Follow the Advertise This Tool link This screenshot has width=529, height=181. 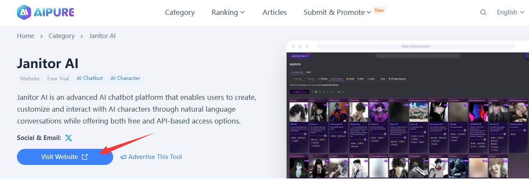click(x=151, y=157)
